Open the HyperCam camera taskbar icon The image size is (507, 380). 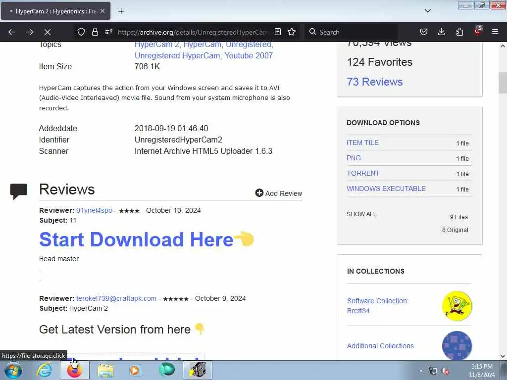click(198, 370)
